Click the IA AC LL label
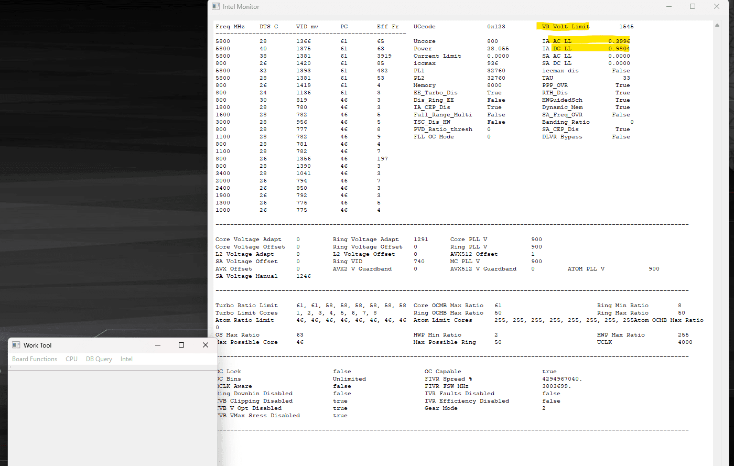Screen dimensions: 734x466 [557, 41]
